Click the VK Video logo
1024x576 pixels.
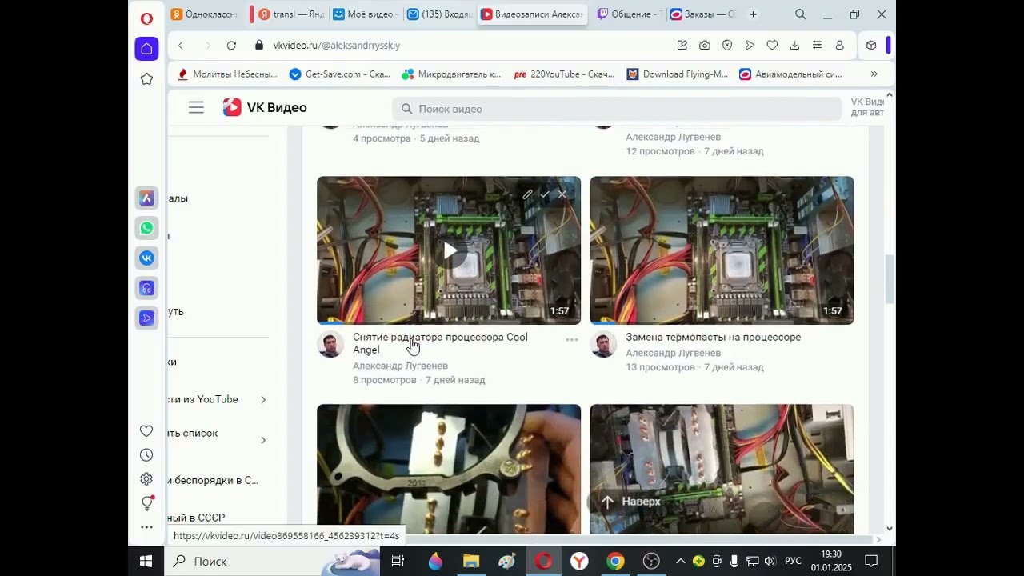pyautogui.click(x=265, y=108)
